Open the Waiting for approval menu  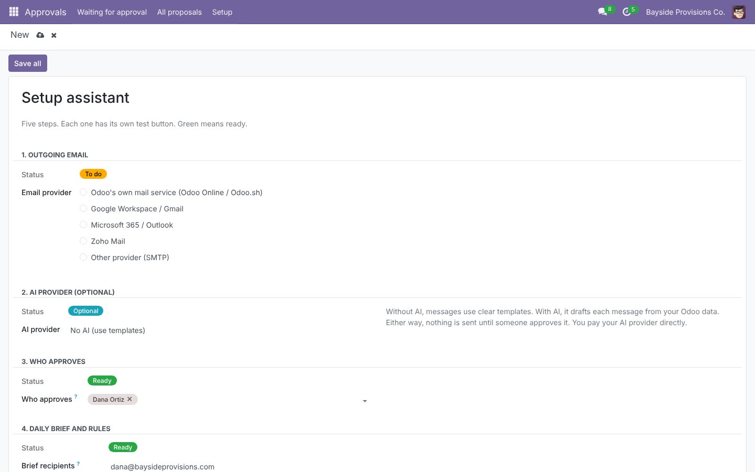click(112, 12)
